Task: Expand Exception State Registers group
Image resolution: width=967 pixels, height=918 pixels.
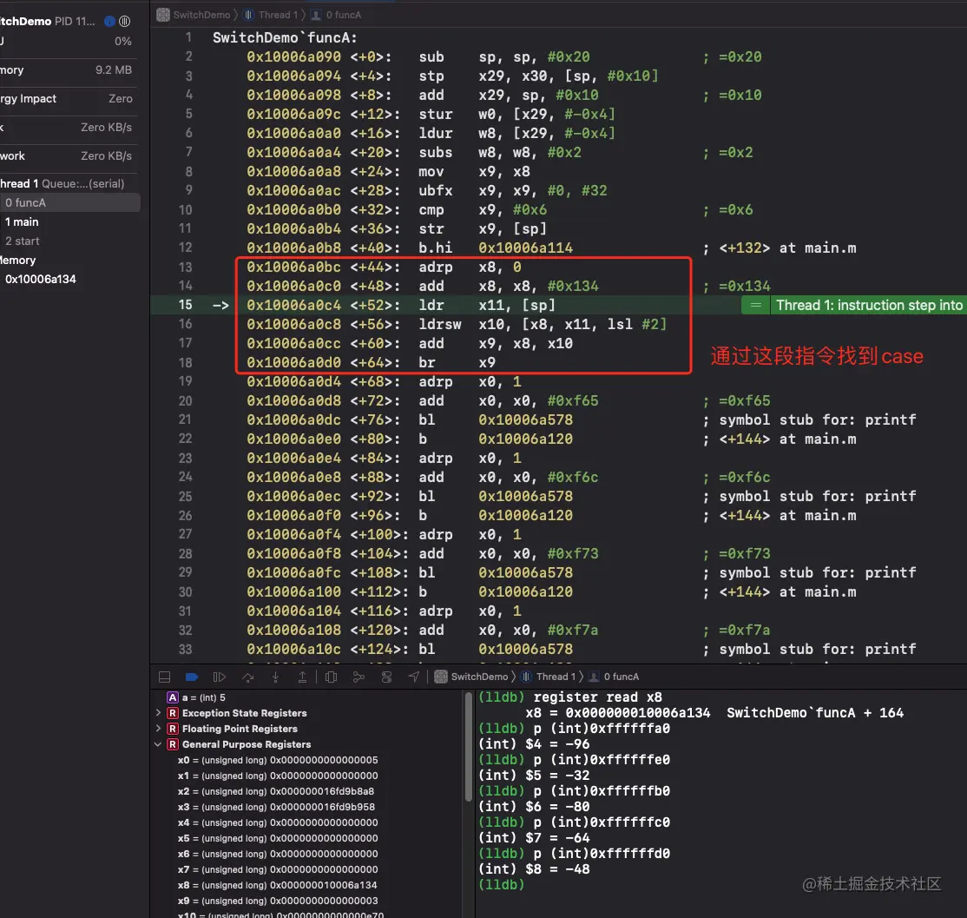Action: (x=159, y=712)
